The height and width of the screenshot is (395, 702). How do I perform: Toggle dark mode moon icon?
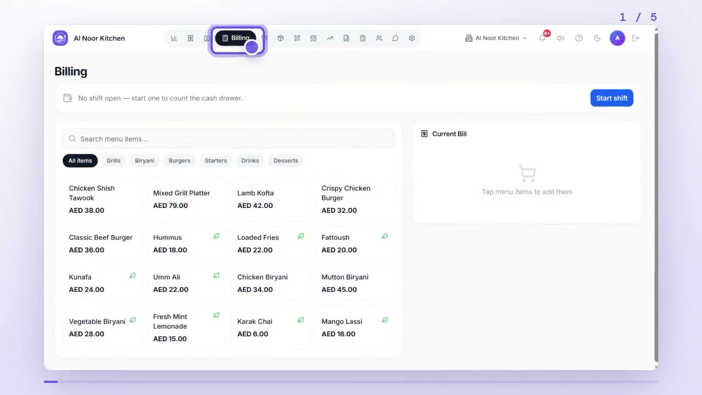(597, 38)
